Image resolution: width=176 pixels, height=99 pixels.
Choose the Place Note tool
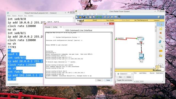tap(161, 29)
